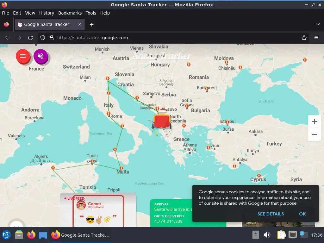Open Comet's live feed card
This screenshot has width=324, height=243.
[x=98, y=211]
